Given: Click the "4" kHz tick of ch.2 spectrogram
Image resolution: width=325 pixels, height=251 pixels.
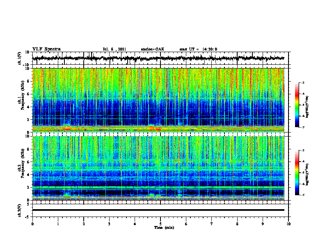Looking at the screenshot, I should (x=28, y=175).
